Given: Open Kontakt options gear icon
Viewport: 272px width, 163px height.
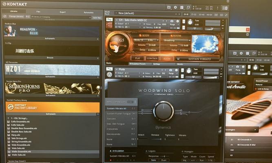Looking at the screenshot, I should click(x=175, y=7).
